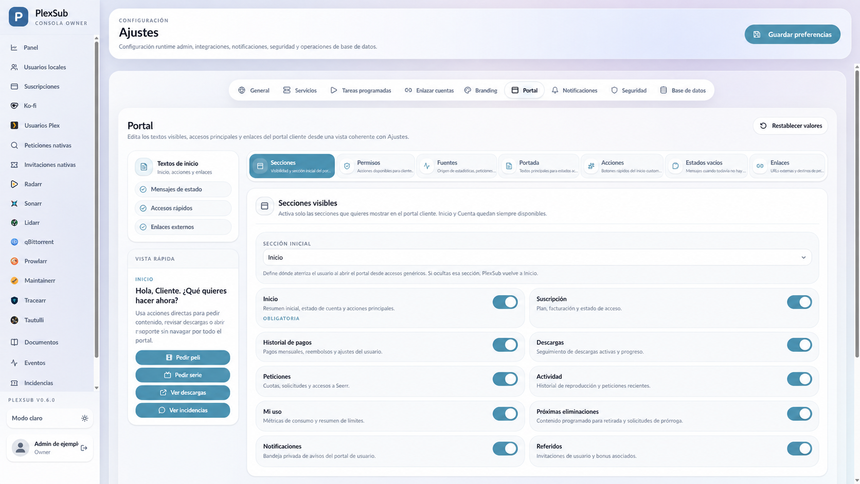Click the admin user avatar icon
The height and width of the screenshot is (484, 860).
21,447
